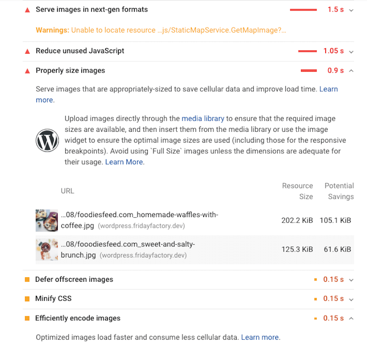Open the homemade-waffles-with-coffee.jpg URL

click(x=139, y=220)
